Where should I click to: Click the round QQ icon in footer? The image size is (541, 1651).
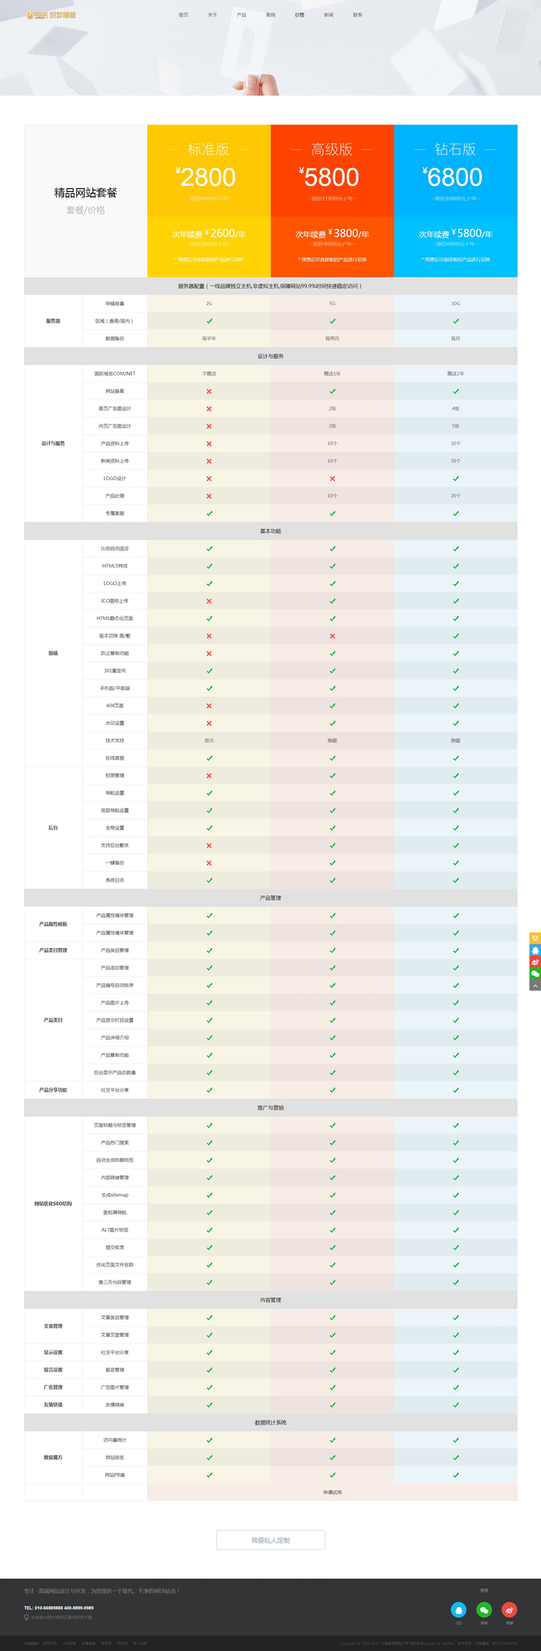458,1609
